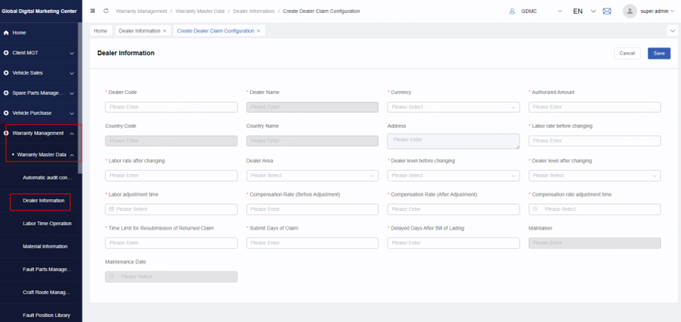
Task: Toggle the sidebar hamburger menu icon
Action: point(93,11)
